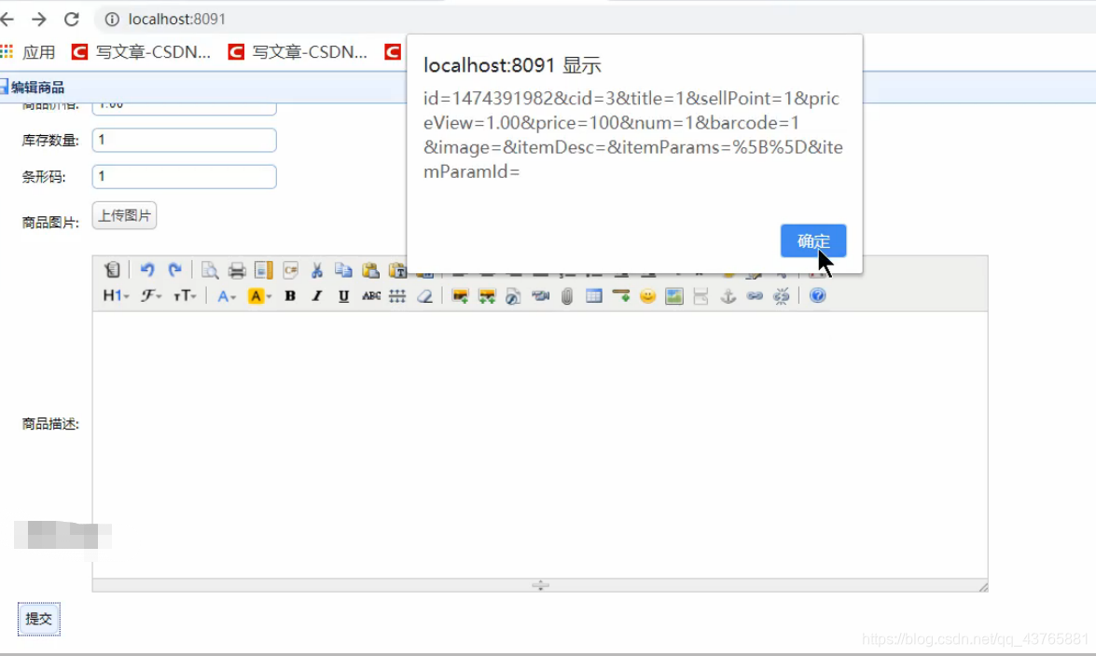
Task: Redo the last editor action
Action: [x=174, y=269]
